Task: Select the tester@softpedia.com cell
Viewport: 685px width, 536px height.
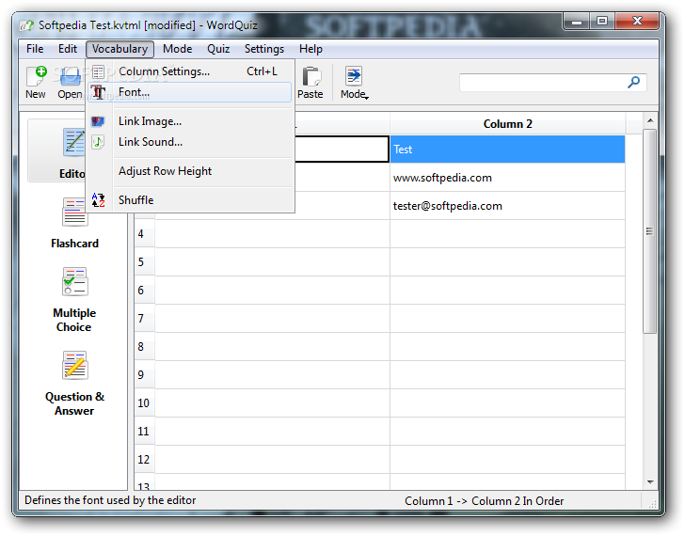Action: tap(507, 206)
